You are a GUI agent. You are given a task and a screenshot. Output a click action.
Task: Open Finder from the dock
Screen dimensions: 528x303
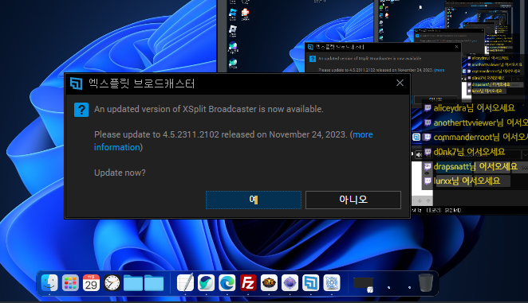coord(49,283)
